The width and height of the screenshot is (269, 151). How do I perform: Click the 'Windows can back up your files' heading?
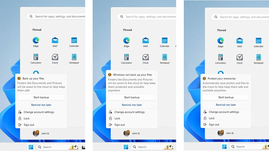click(x=132, y=75)
